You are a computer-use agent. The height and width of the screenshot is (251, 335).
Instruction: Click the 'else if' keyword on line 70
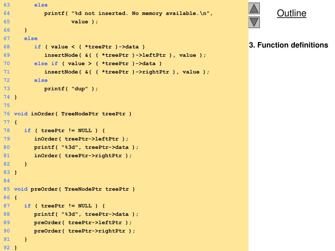(x=46, y=64)
